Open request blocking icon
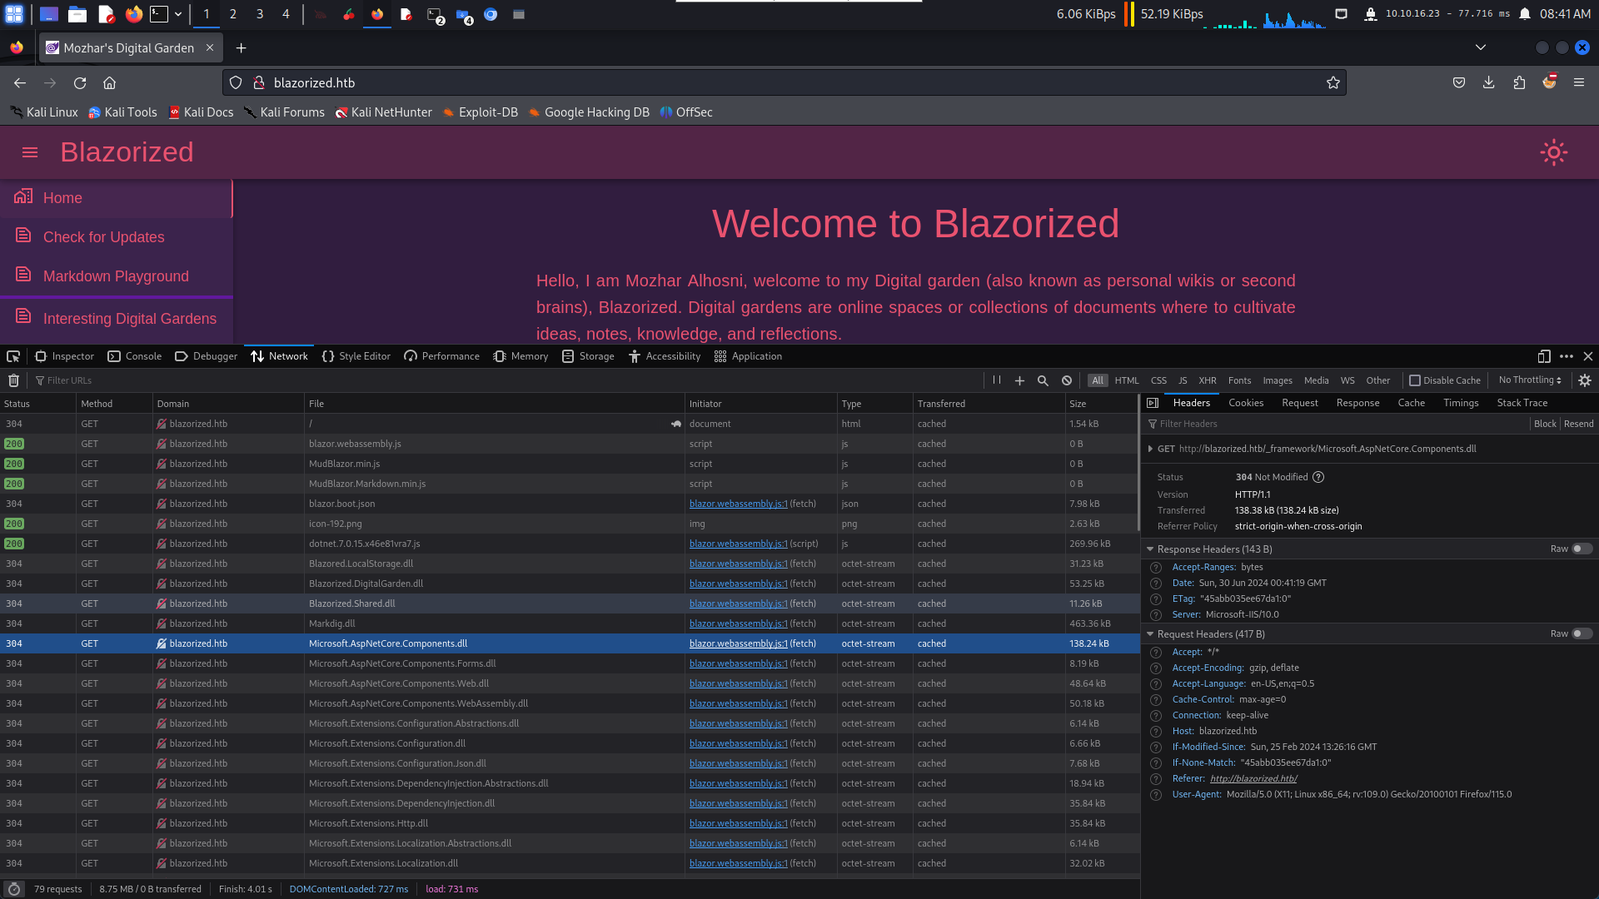Viewport: 1599px width, 899px height. click(x=1067, y=380)
